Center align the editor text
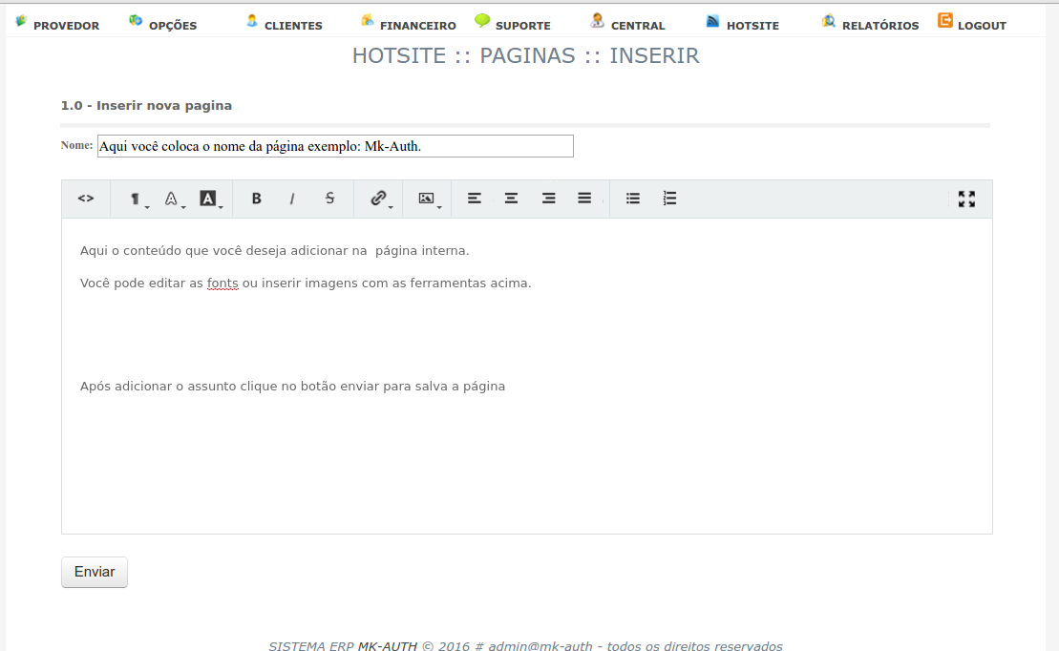Screen dimensions: 1059x651 [x=512, y=199]
